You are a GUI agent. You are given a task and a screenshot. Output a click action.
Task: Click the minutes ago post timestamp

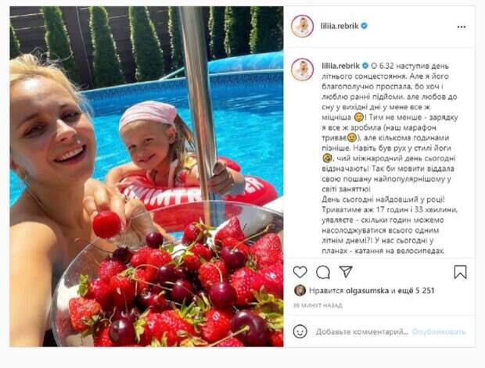pyautogui.click(x=318, y=305)
